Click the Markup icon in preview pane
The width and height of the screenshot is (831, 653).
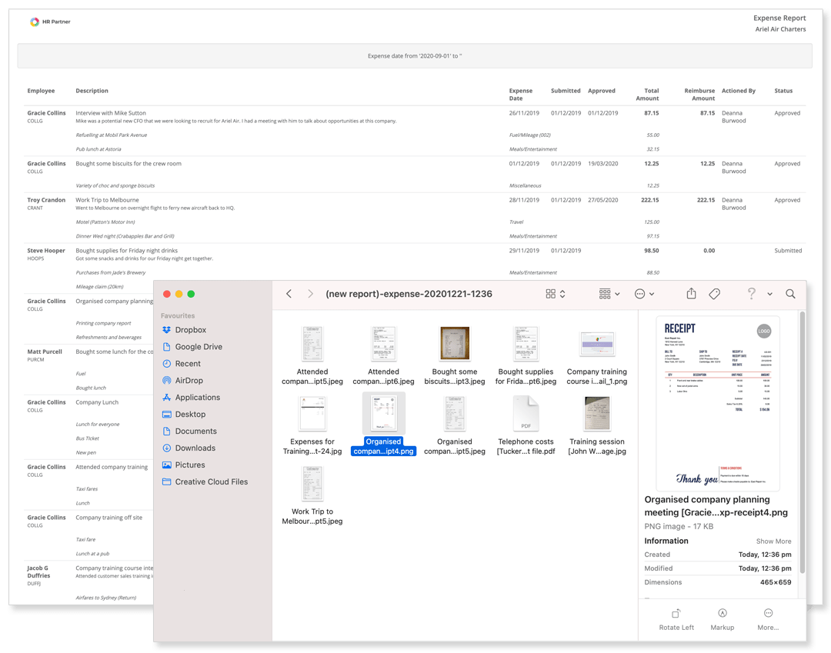(722, 614)
